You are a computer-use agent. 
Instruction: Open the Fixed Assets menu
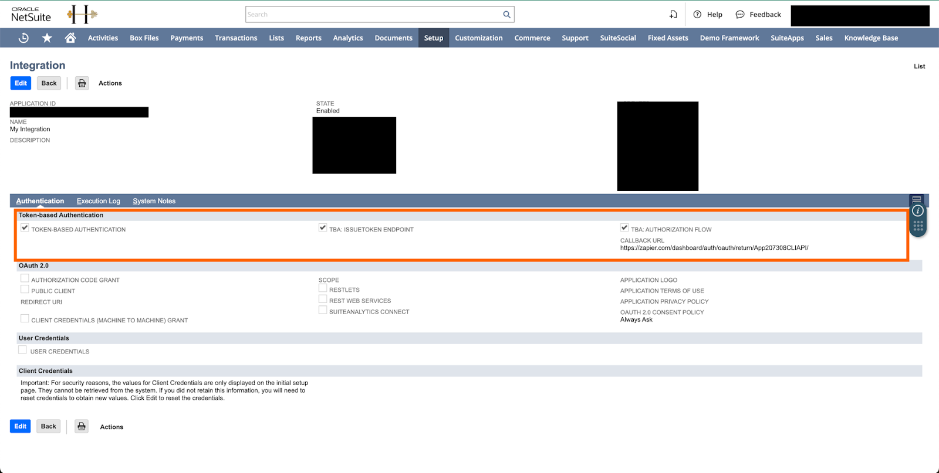(668, 38)
